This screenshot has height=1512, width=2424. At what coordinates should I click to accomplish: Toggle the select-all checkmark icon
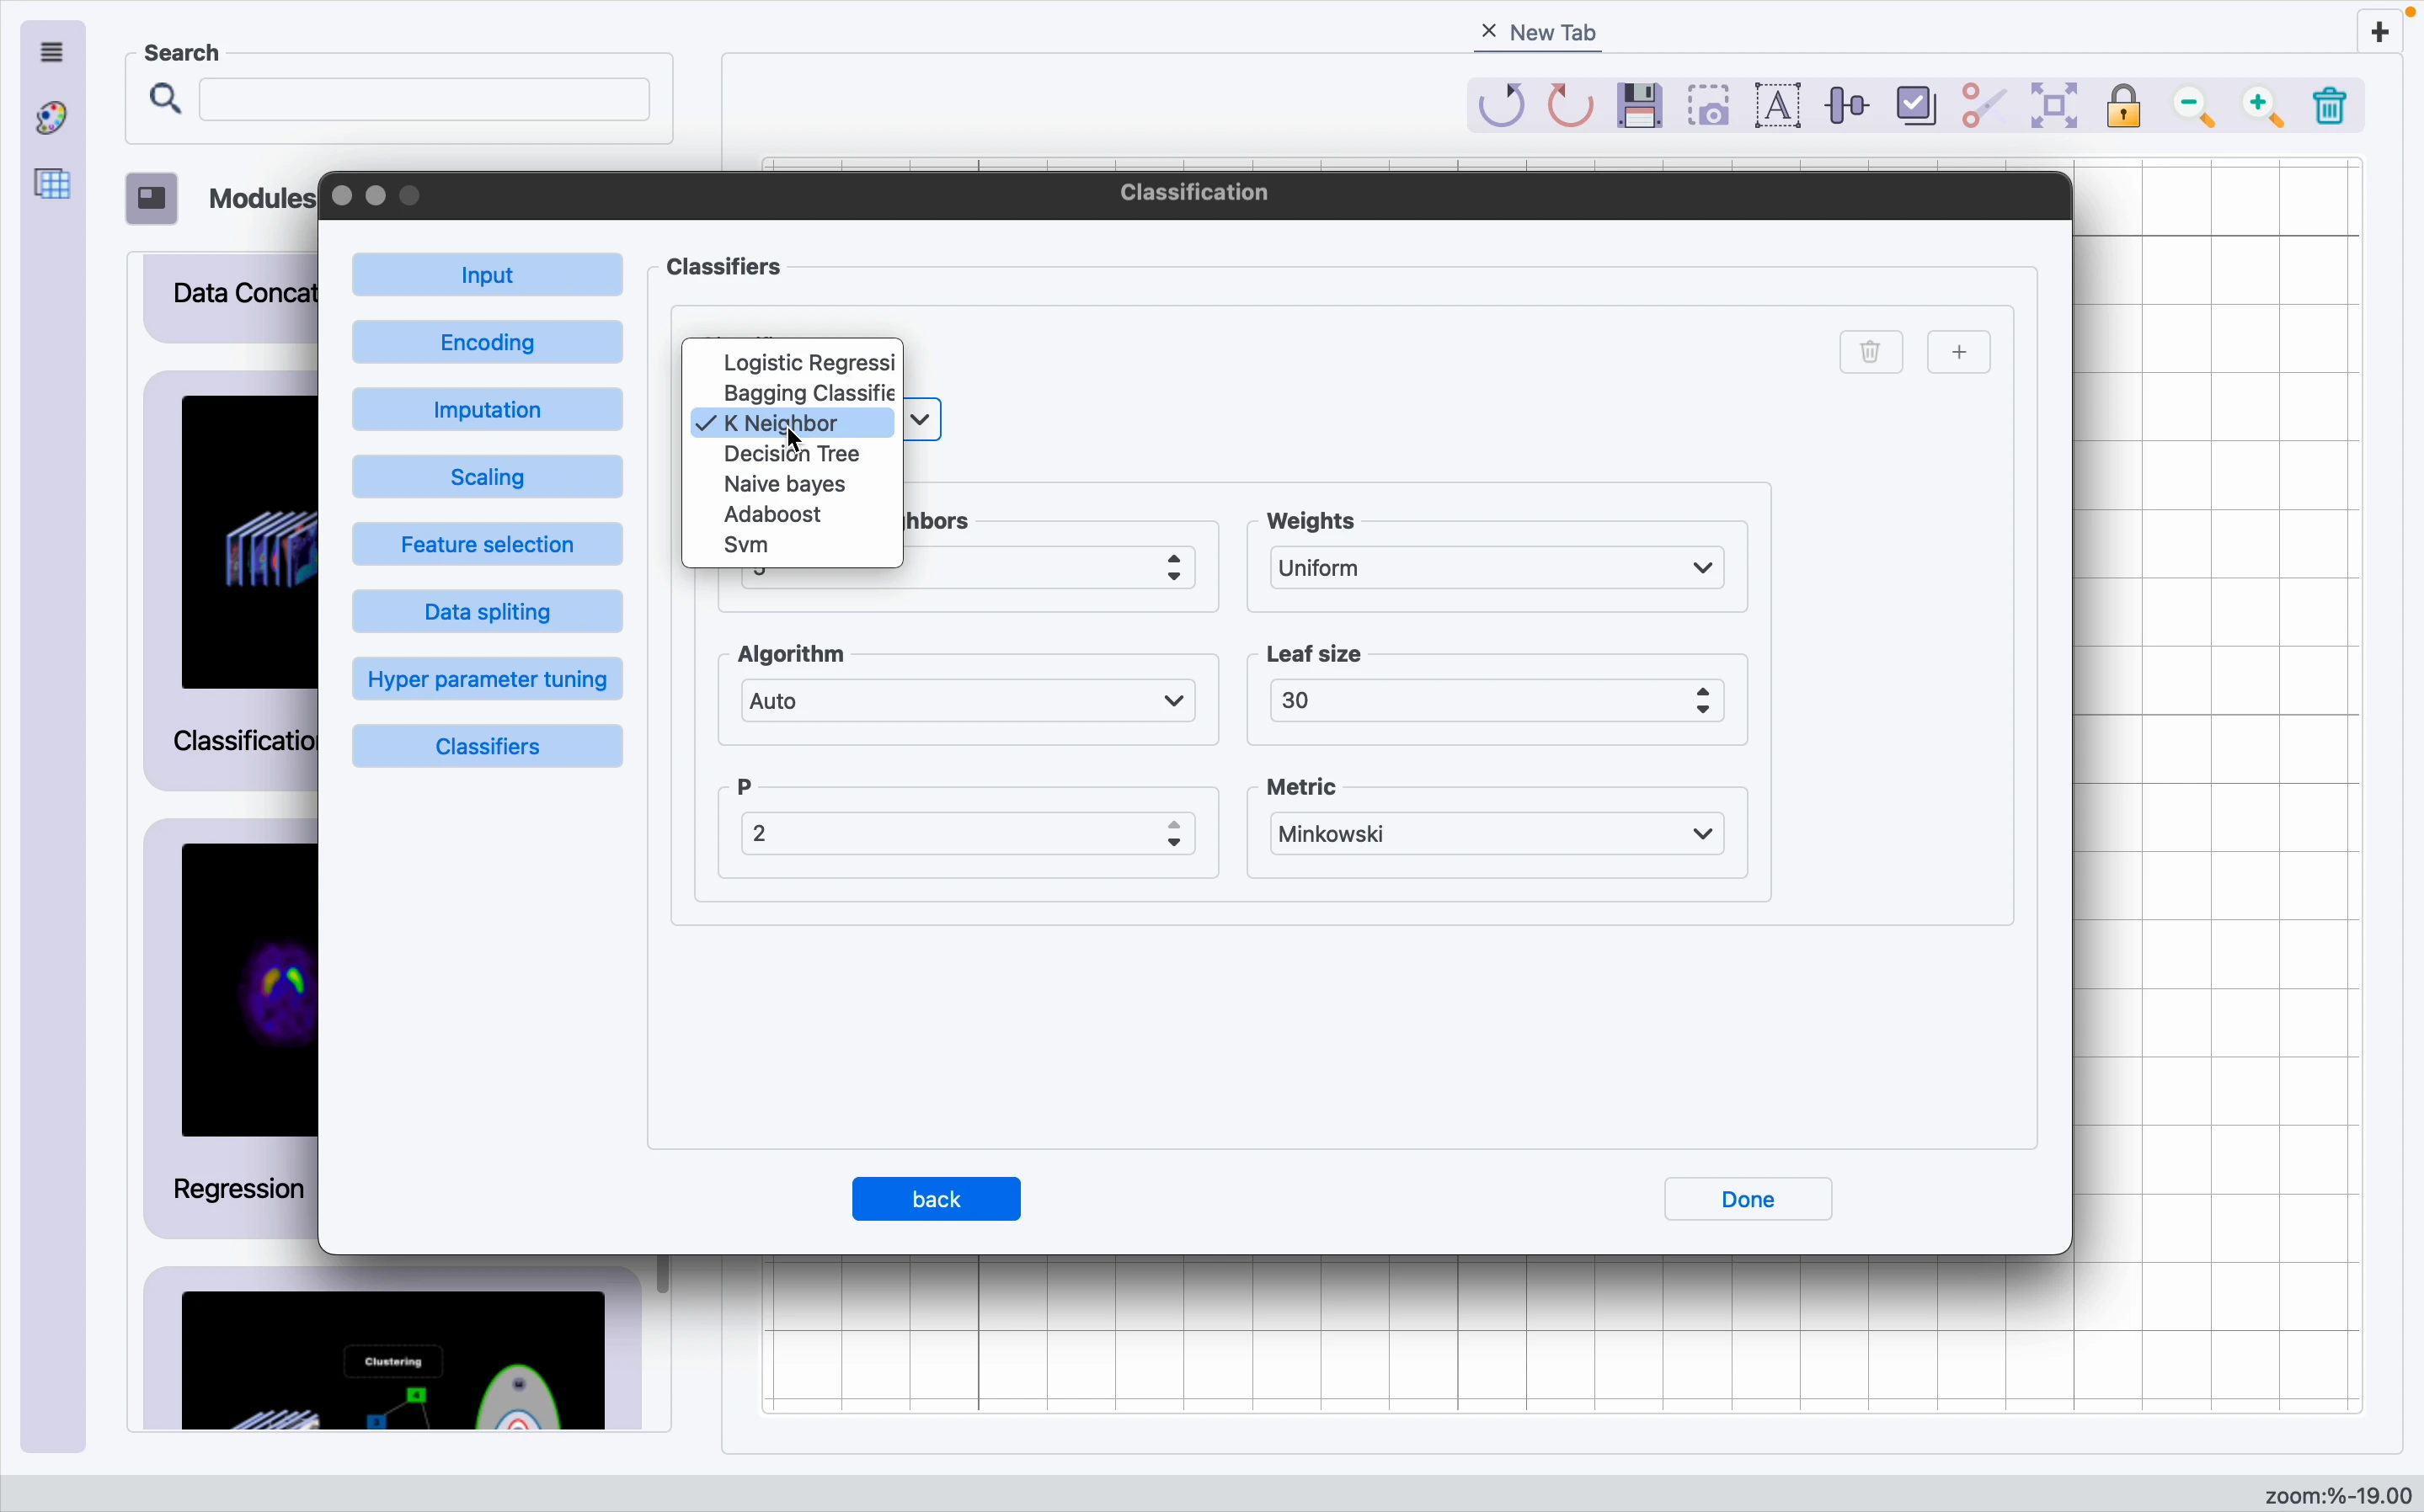1918,106
